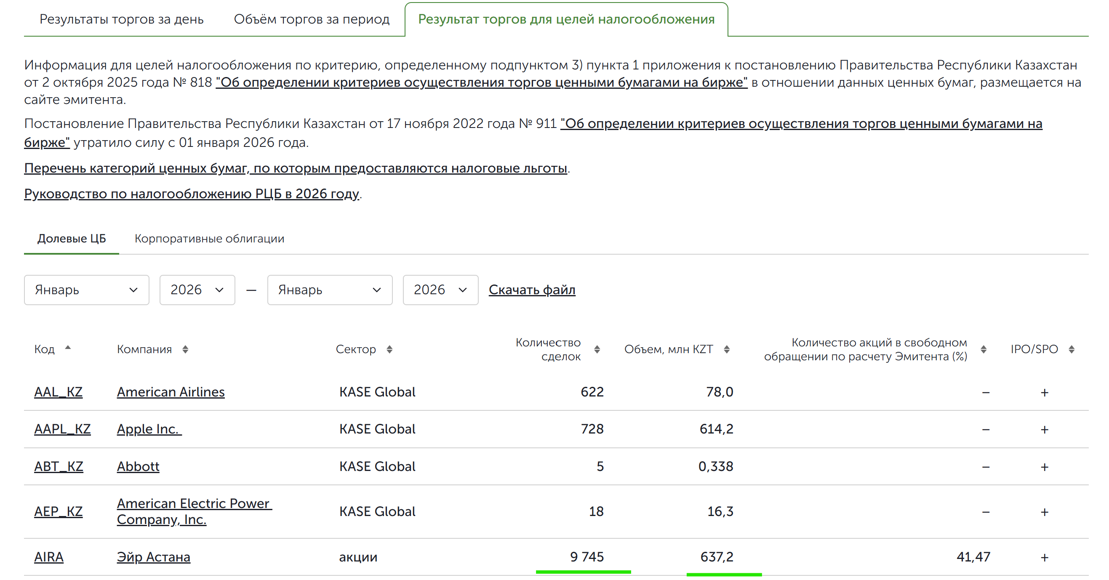Open the end month Январь dropdown
Viewport: 1109px width, 580px height.
click(x=330, y=290)
